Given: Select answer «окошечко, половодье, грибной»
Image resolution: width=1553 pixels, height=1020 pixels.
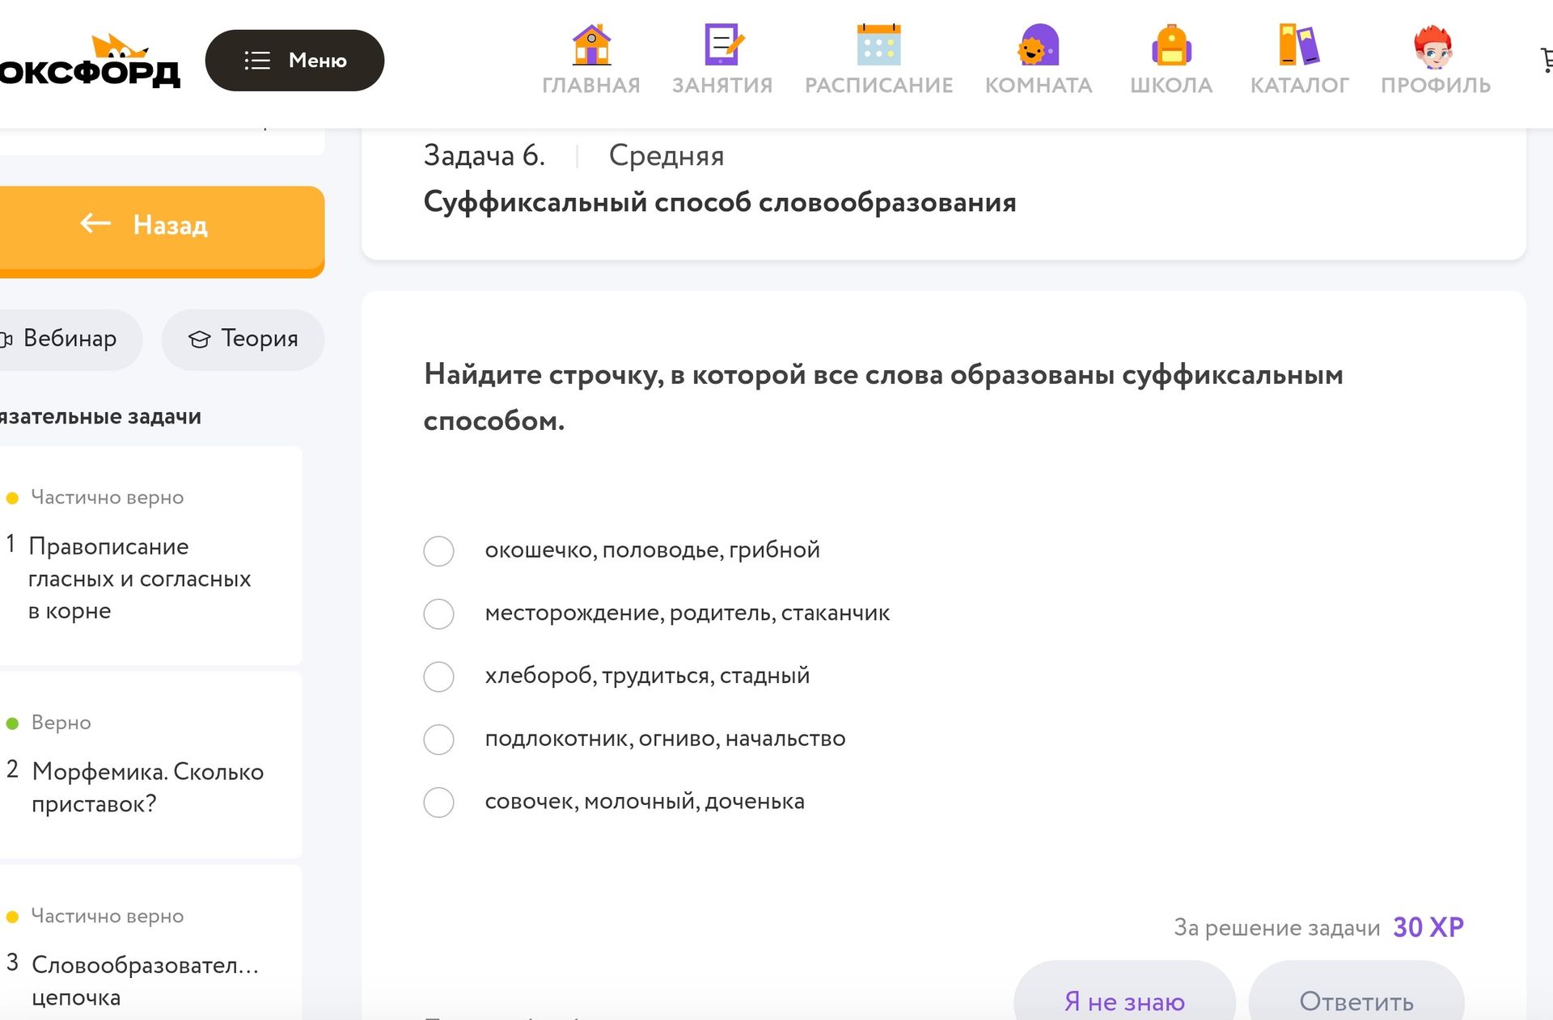Looking at the screenshot, I should point(439,551).
